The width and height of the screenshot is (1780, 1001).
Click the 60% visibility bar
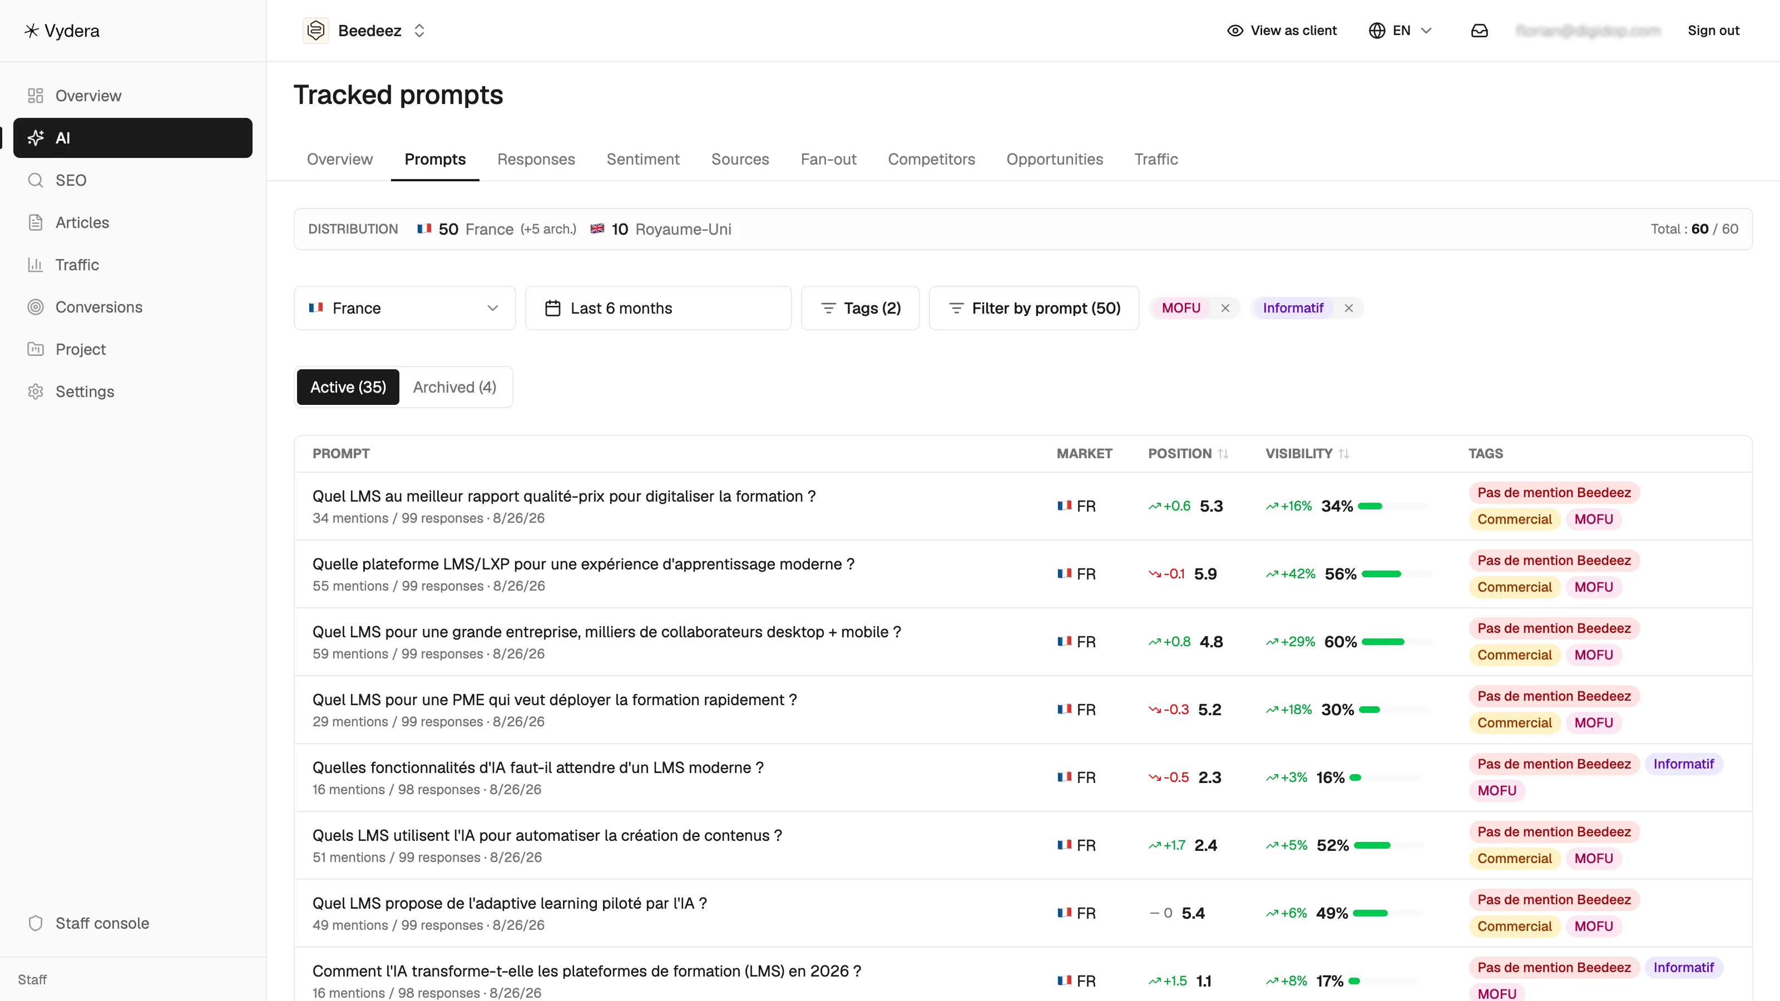point(1397,642)
